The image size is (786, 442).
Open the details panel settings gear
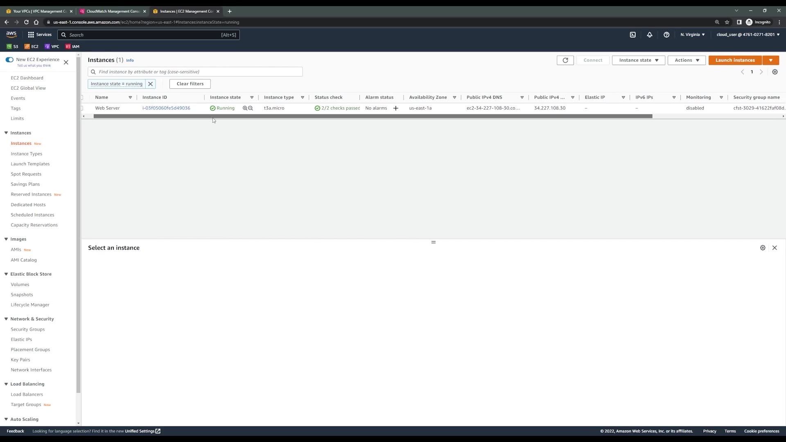pyautogui.click(x=762, y=248)
